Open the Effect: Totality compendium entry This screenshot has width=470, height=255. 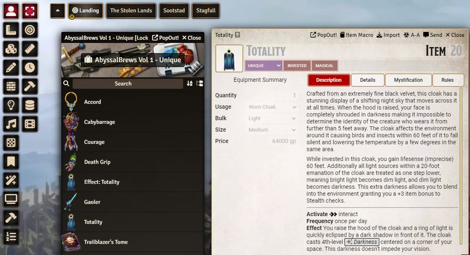click(133, 182)
